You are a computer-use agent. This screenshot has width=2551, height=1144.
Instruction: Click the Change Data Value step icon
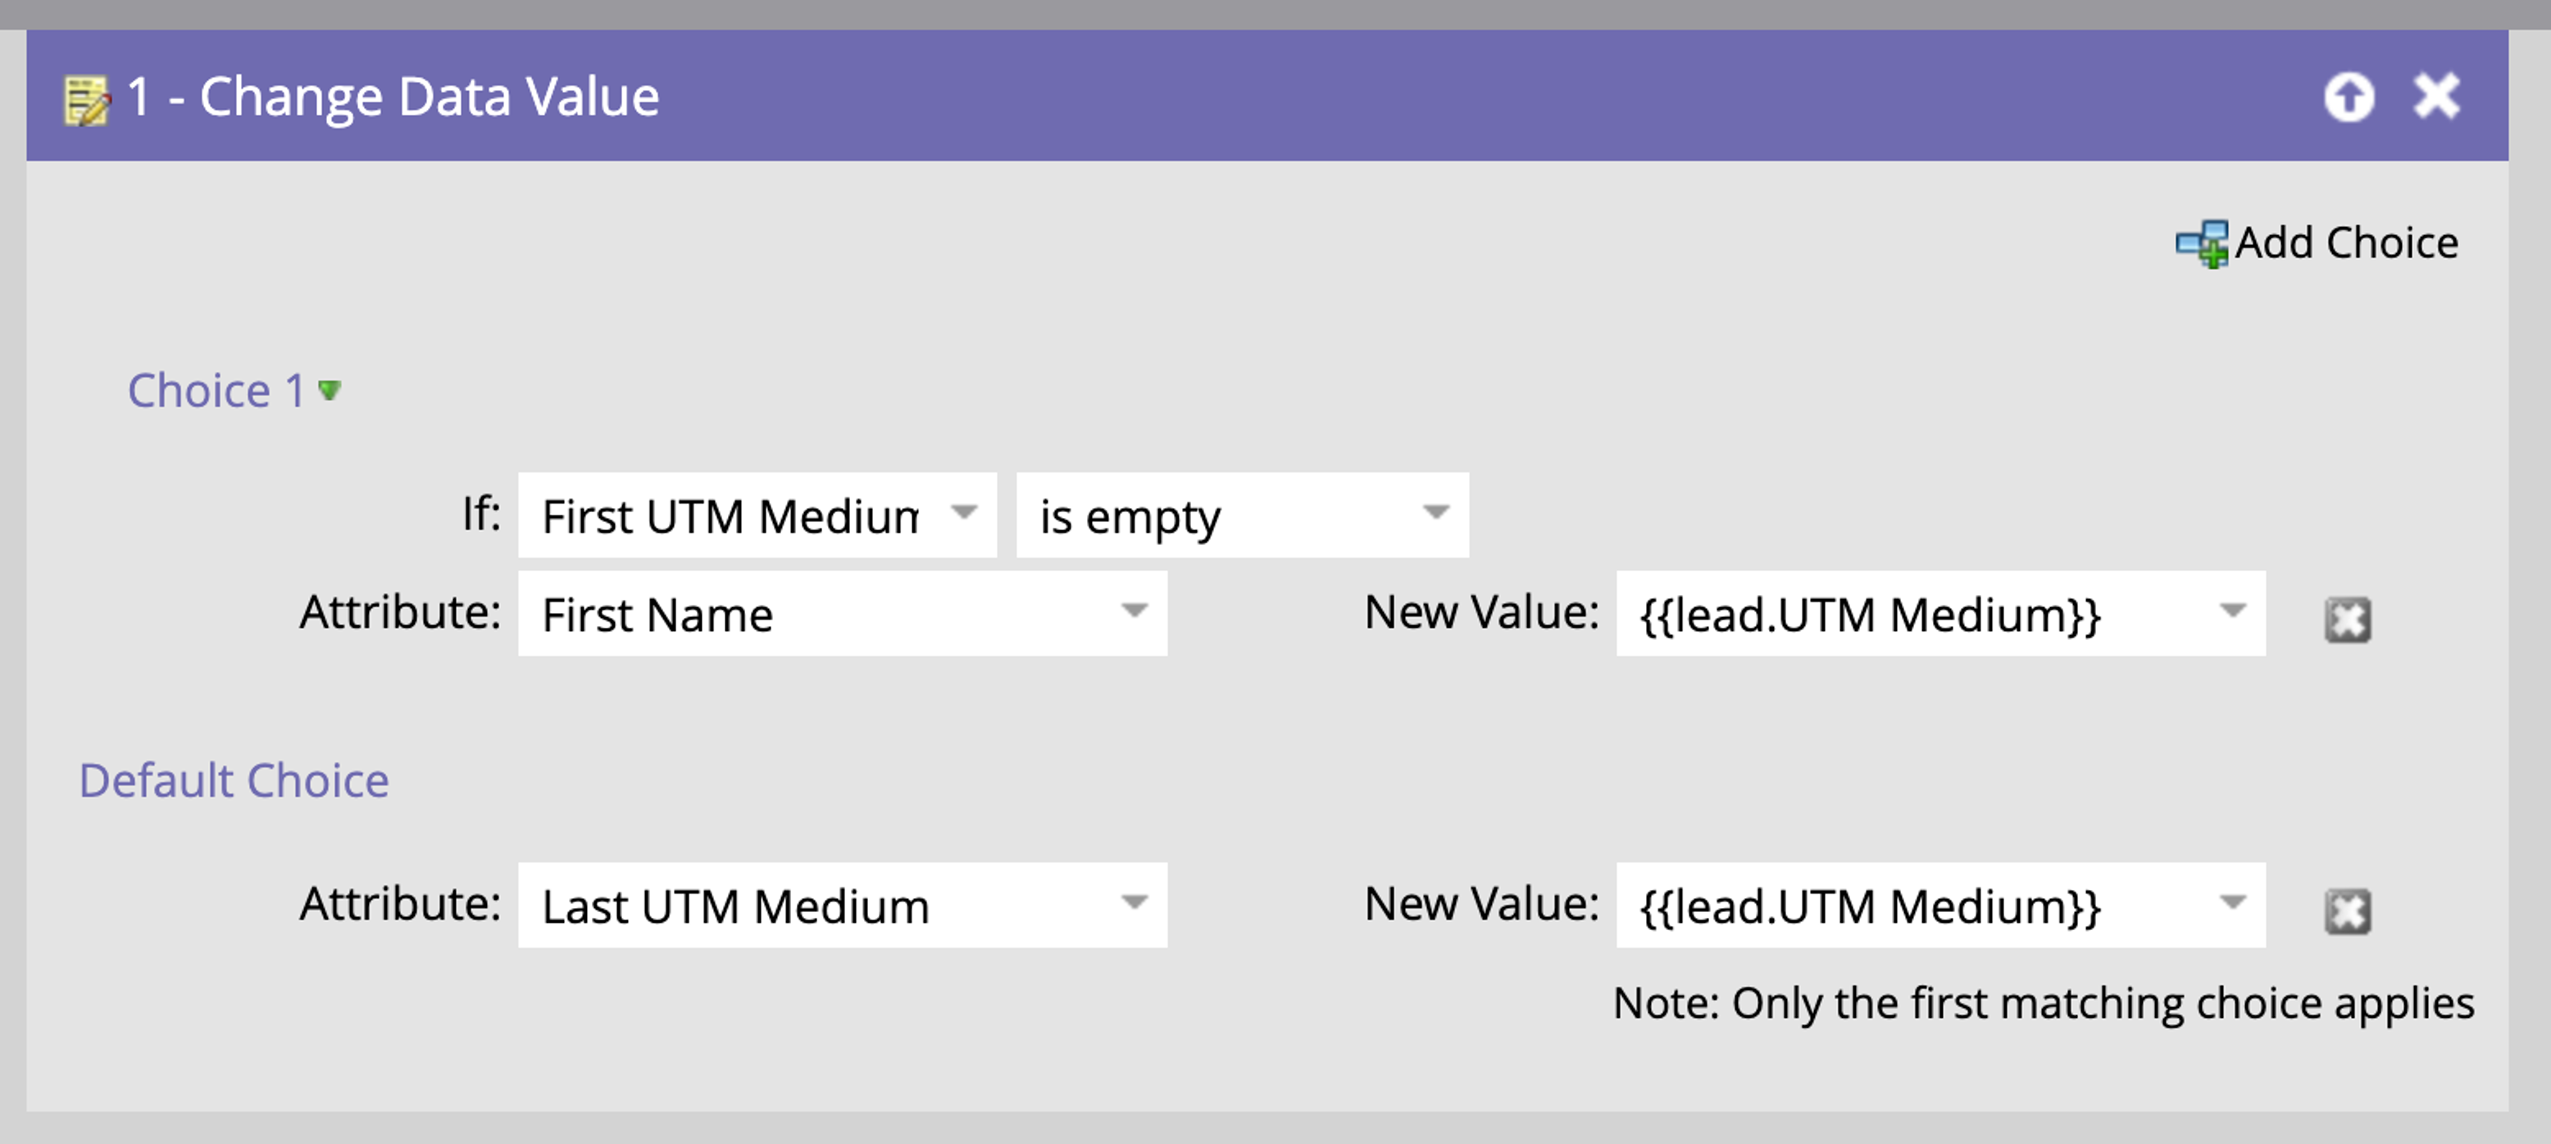click(86, 99)
